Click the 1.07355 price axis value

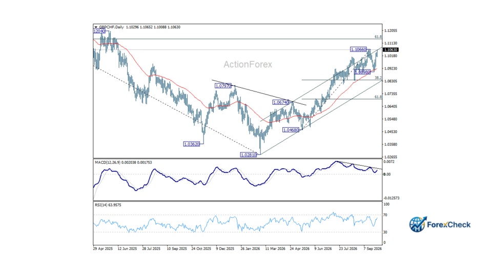pos(391,94)
